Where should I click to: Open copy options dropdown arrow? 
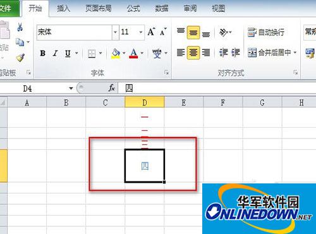(28, 42)
